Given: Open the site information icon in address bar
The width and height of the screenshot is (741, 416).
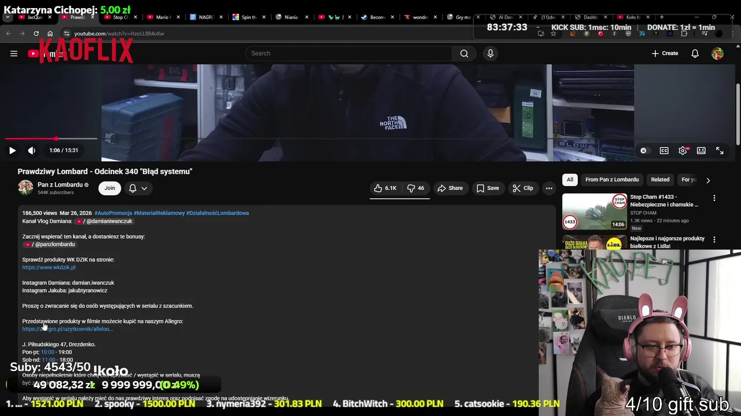Looking at the screenshot, I should 67,34.
